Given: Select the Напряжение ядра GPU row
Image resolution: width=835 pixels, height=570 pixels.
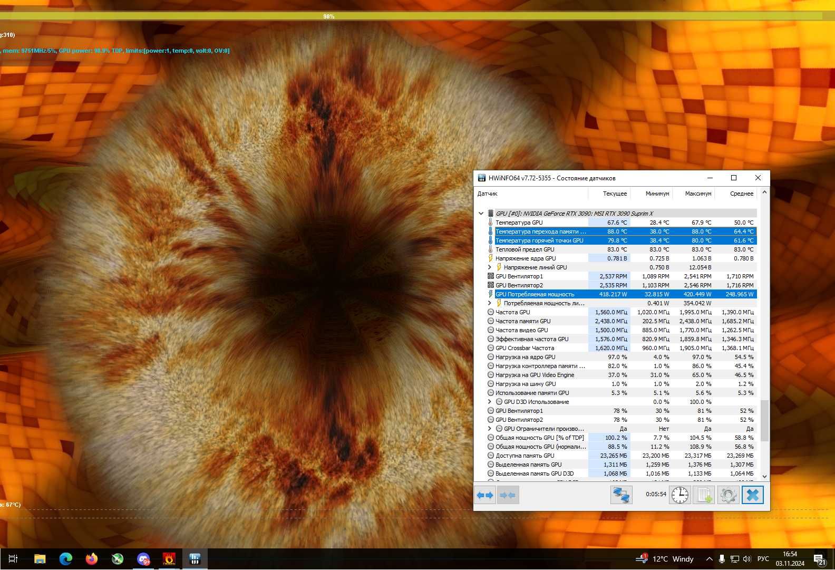Looking at the screenshot, I should click(622, 258).
